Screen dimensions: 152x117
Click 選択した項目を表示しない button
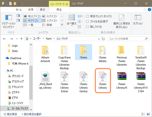point(122,21)
